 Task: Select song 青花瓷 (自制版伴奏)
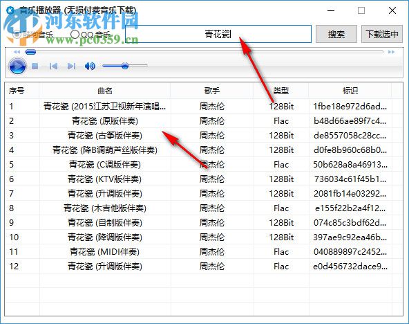coord(105,223)
